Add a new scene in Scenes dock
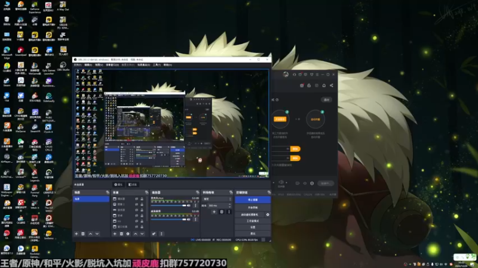The image size is (478, 268). tap(76, 233)
